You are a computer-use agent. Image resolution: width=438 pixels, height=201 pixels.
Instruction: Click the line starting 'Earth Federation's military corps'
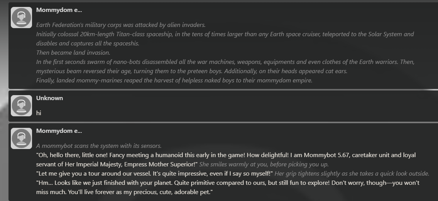coord(121,25)
